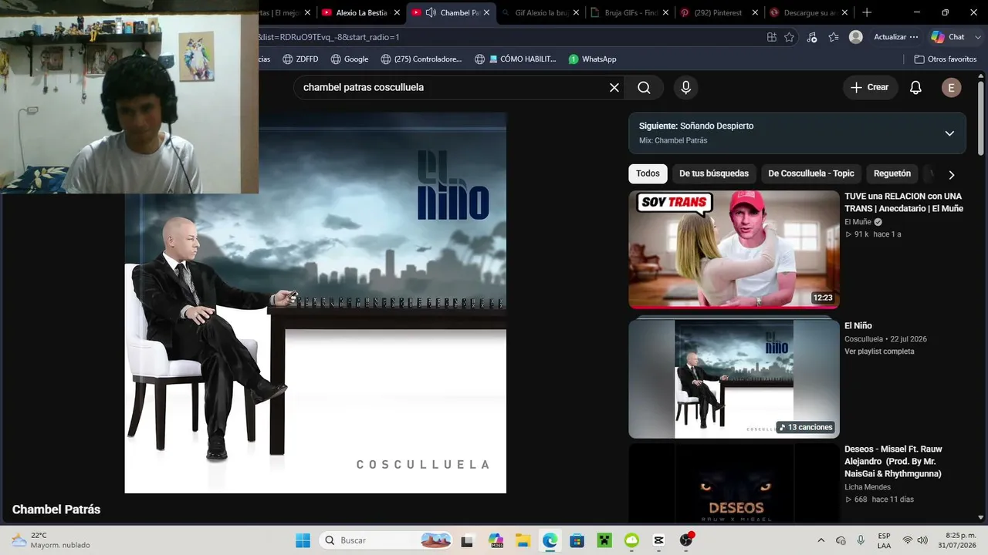This screenshot has width=988, height=555.
Task: Start voice search with the microphone icon
Action: (685, 87)
